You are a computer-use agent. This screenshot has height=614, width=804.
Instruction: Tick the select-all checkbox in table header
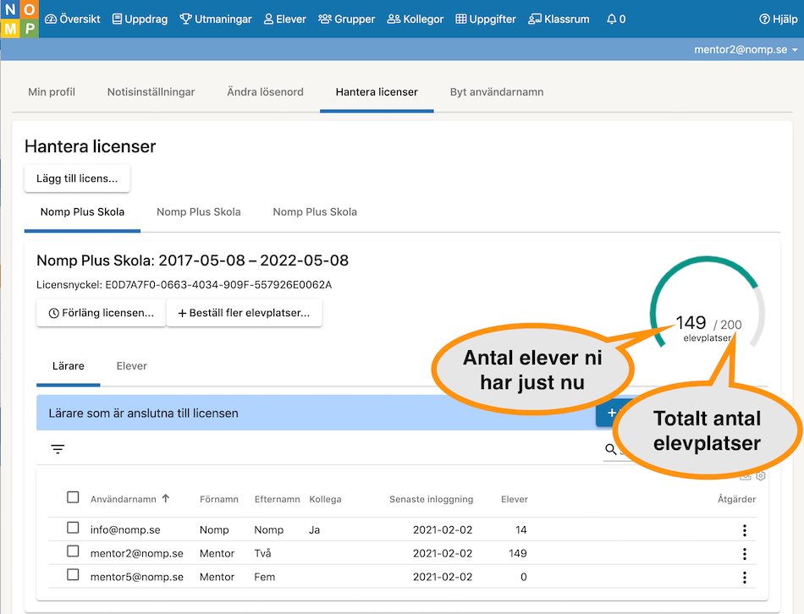click(73, 497)
